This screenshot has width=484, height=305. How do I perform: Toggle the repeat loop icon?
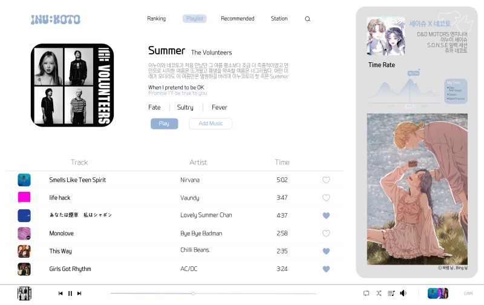pyautogui.click(x=367, y=293)
